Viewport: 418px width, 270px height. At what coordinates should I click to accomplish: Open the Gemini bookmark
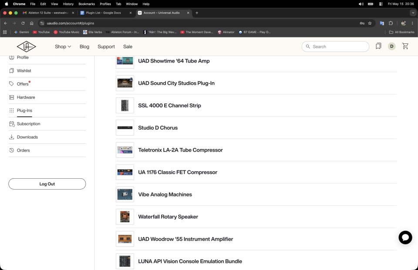(21, 32)
